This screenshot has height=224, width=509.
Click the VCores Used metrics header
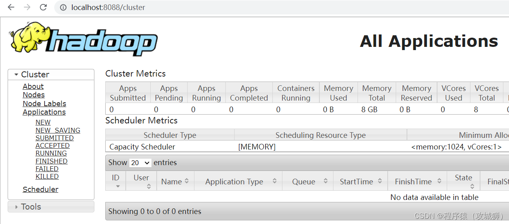click(454, 93)
